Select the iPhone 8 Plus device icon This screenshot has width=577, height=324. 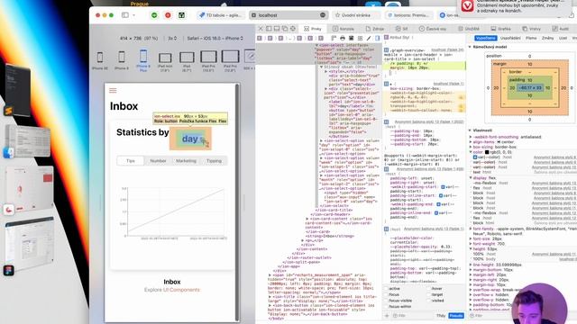pos(143,57)
